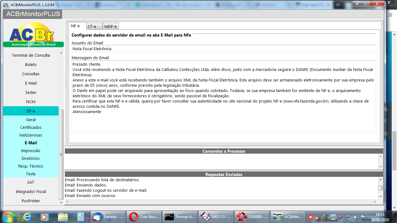Open AVG antivirus tray icon
Viewport: 397px width, 223px height.
325,217
